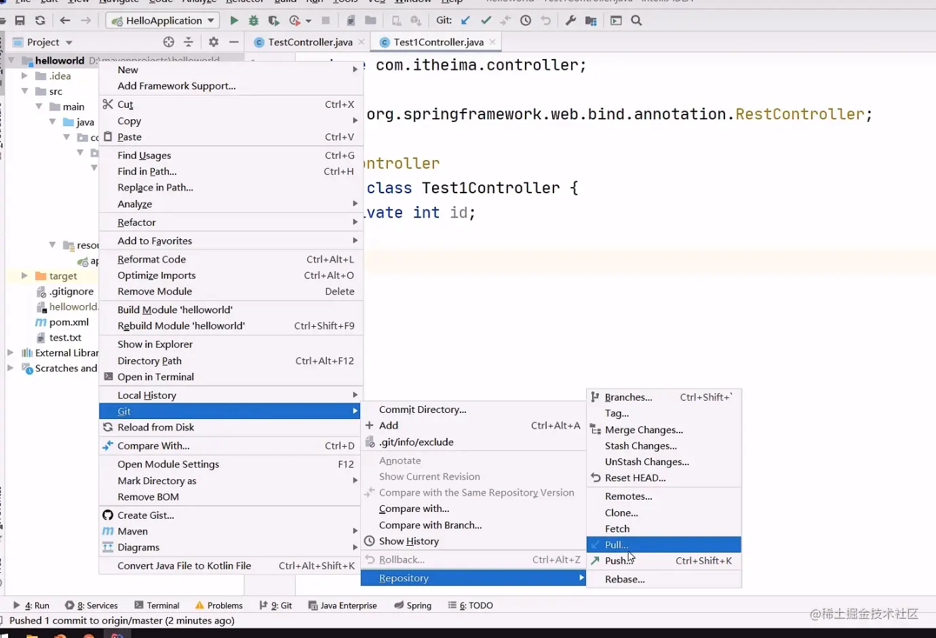The height and width of the screenshot is (638, 936).
Task: Run HelloApplication with the green play icon
Action: 234,20
